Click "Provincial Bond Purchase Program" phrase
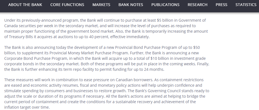The image size is (259, 110). pyautogui.click(x=146, y=47)
